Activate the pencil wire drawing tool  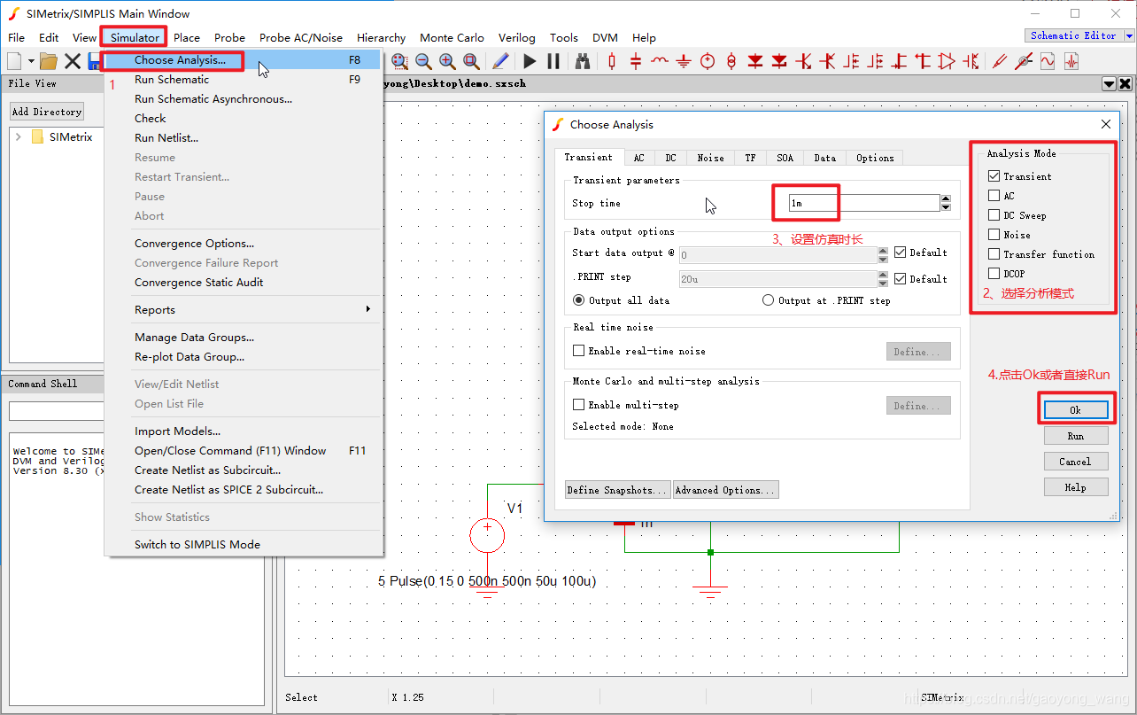tap(500, 61)
